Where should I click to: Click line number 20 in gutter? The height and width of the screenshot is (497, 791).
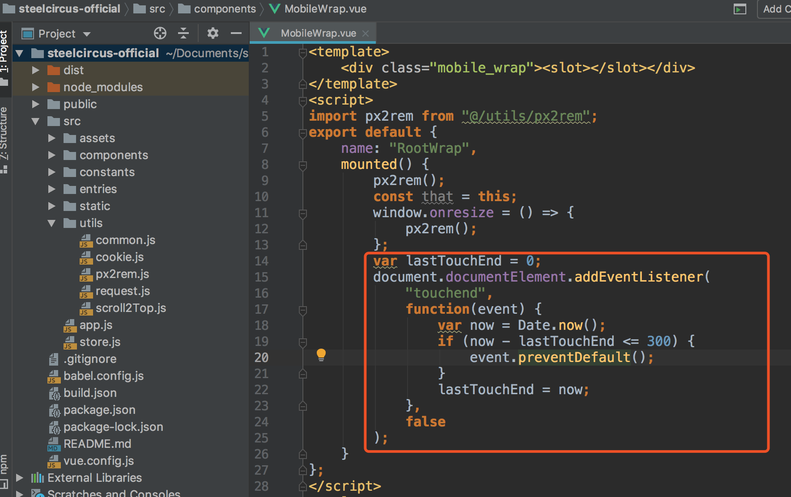click(x=261, y=358)
